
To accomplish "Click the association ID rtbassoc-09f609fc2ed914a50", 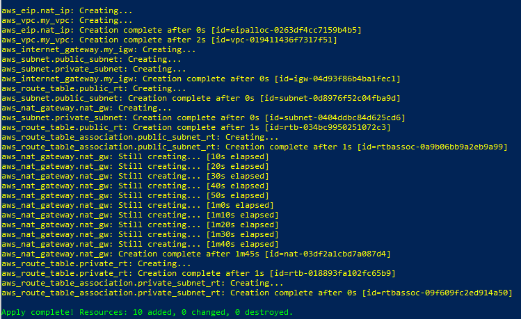I will click(439, 293).
